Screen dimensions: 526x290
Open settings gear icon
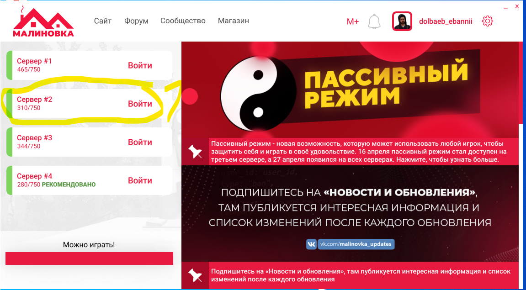[x=487, y=21]
